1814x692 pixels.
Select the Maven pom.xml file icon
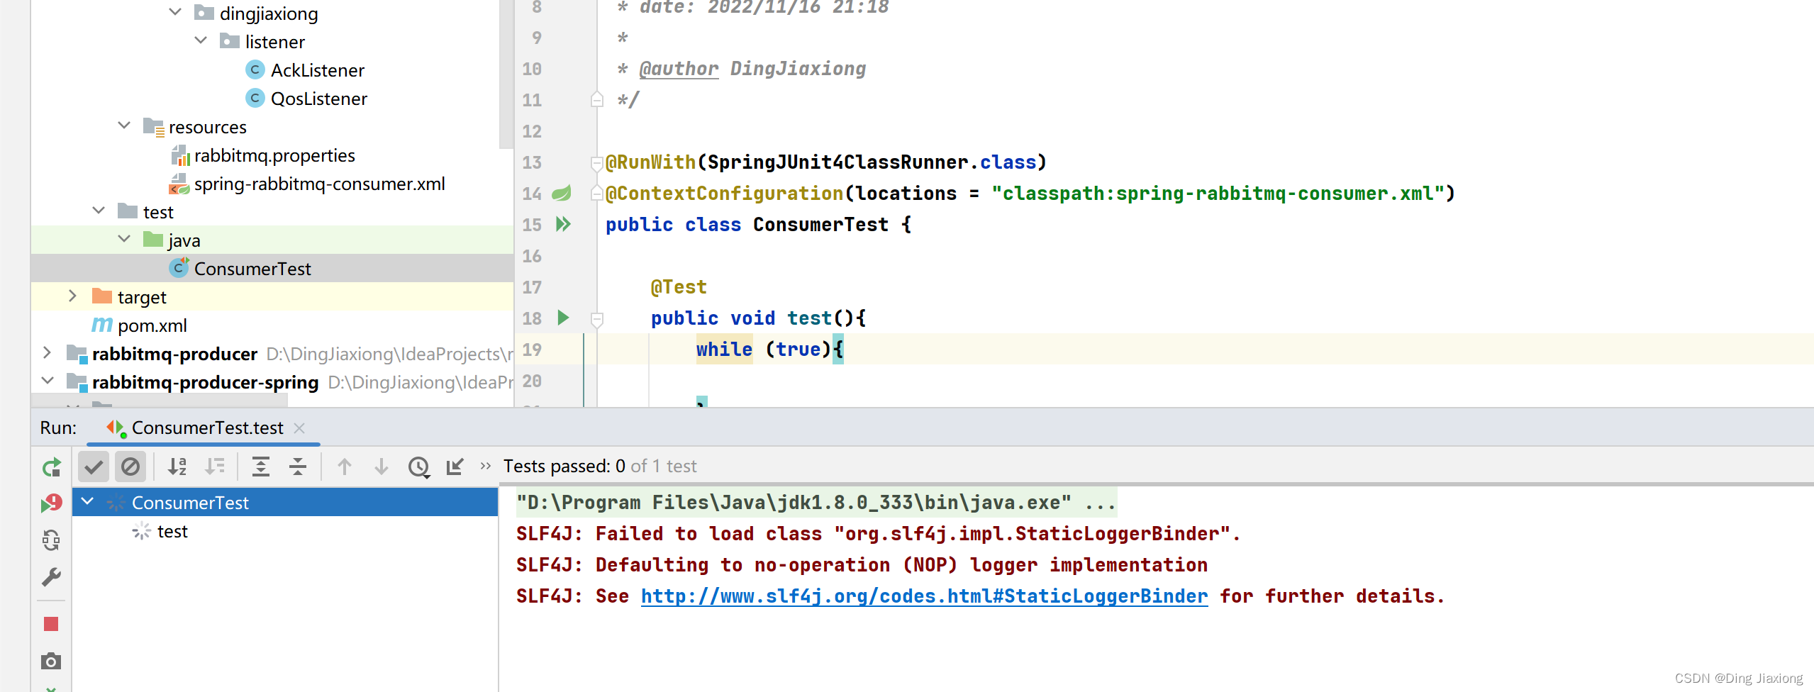pyautogui.click(x=102, y=325)
